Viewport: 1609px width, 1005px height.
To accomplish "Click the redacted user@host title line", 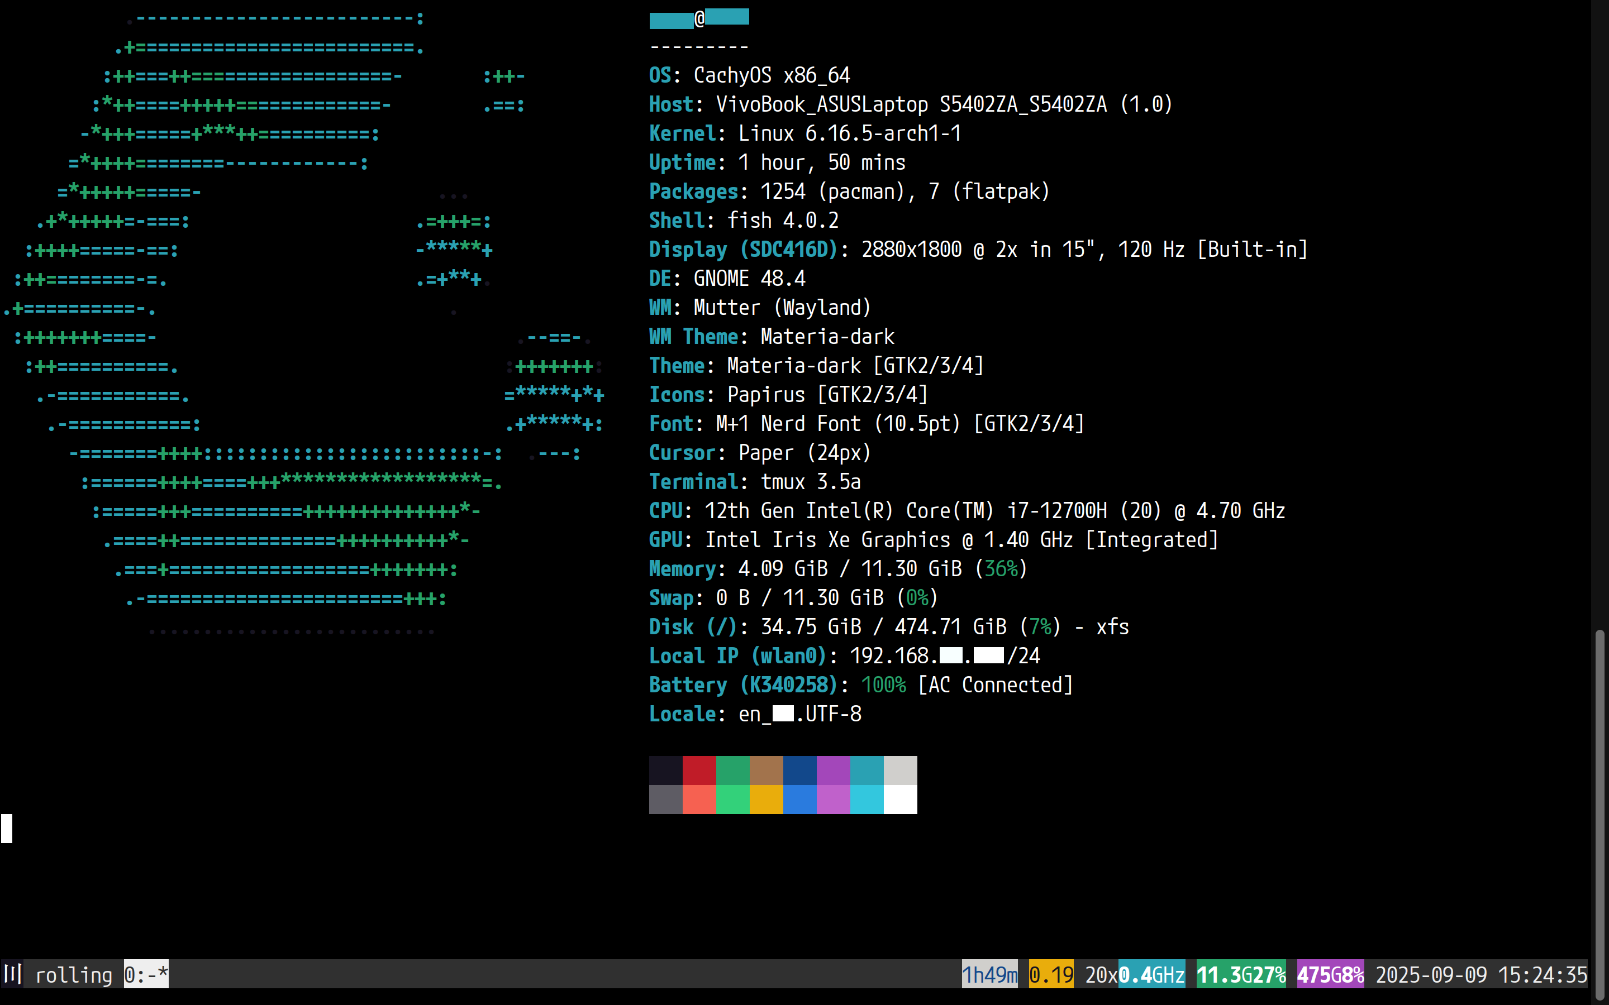I will tap(699, 18).
